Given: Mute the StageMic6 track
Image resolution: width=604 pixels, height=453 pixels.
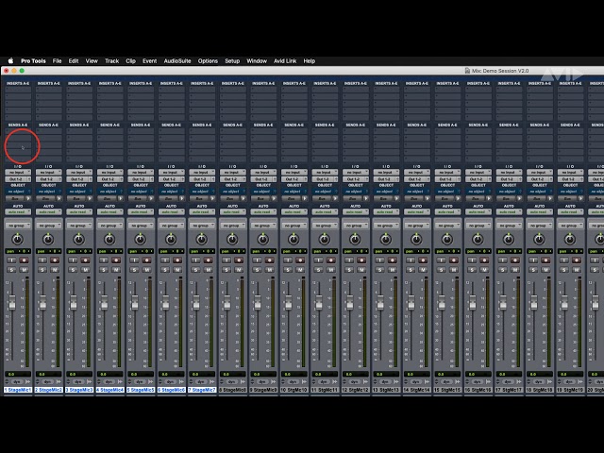Looking at the screenshot, I should pyautogui.click(x=177, y=270).
